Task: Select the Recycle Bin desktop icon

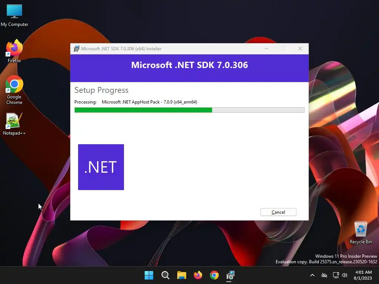Action: click(x=360, y=233)
